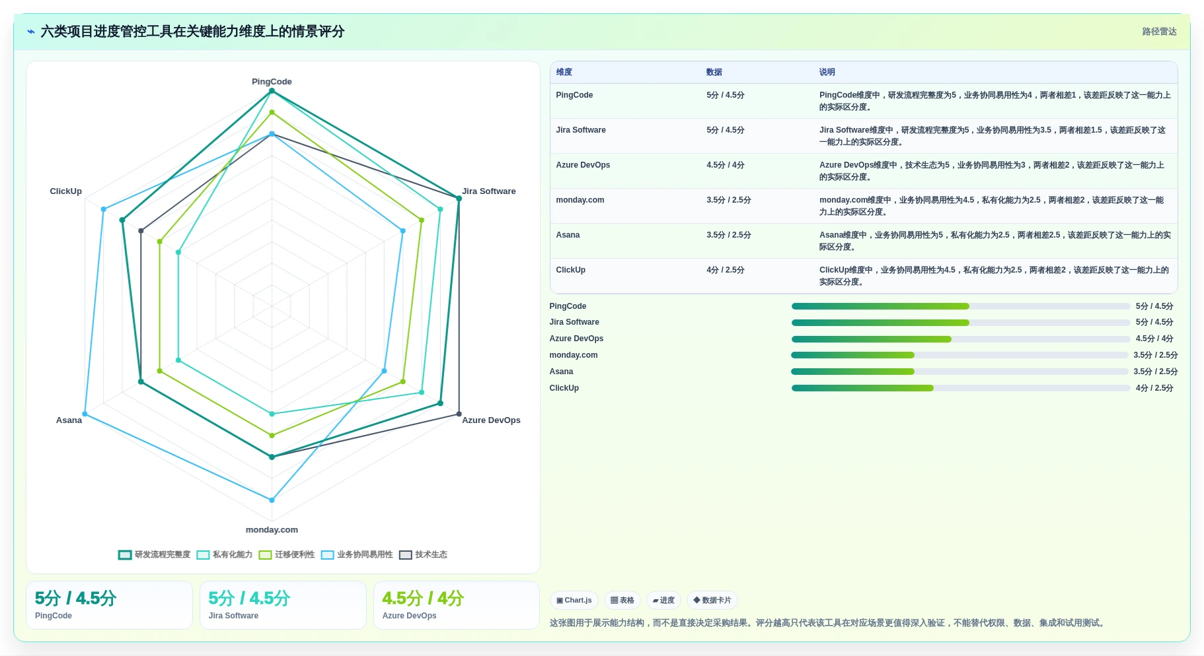
Task: Open the PingCode score summary card
Action: coord(109,605)
